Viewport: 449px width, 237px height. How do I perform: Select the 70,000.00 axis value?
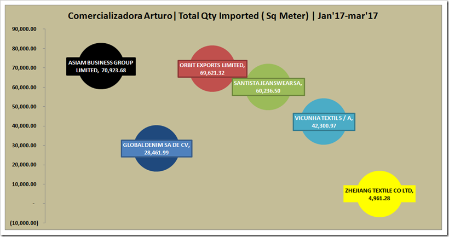coord(24,68)
